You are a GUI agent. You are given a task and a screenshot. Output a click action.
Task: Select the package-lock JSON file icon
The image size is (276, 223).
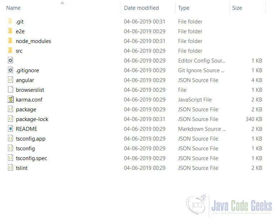[10, 119]
